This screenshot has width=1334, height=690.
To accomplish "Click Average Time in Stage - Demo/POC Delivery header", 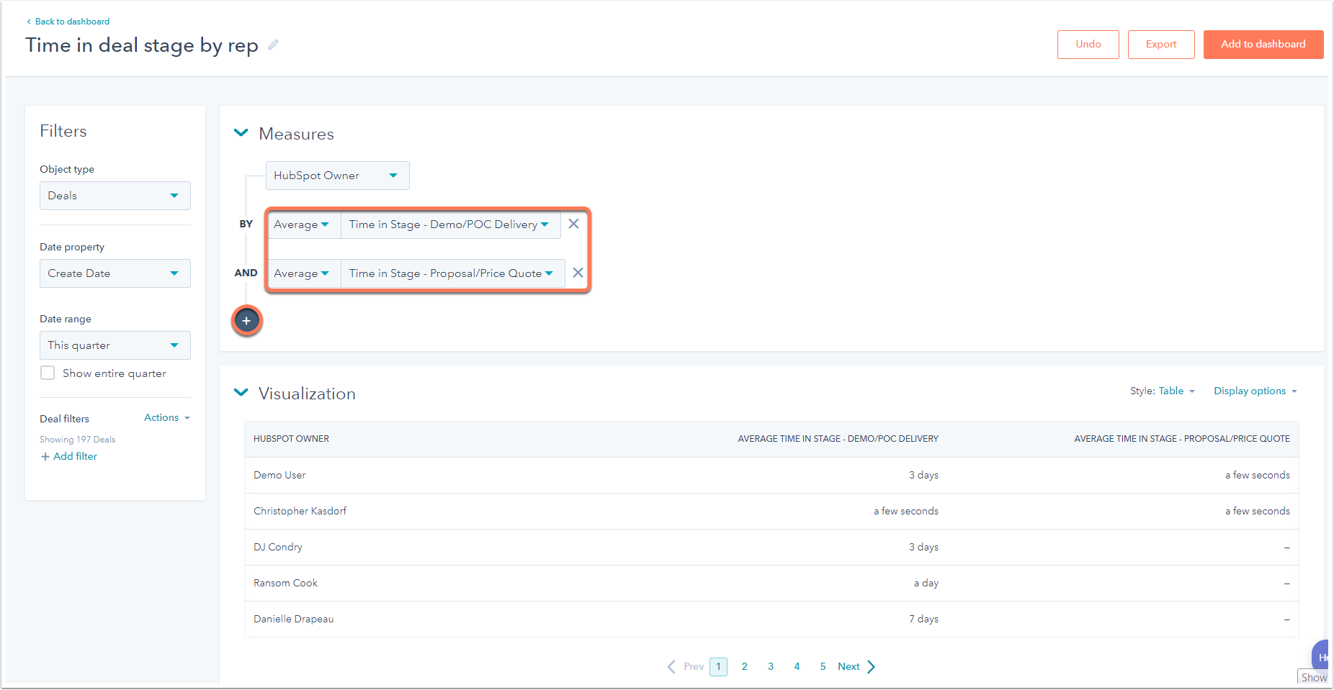I will [x=838, y=439].
